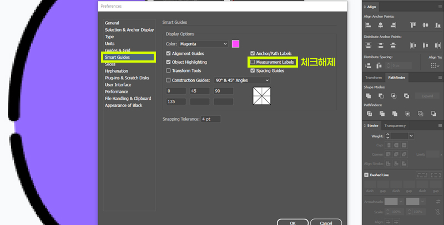Viewport: 444px width, 225px height.
Task: Click the Divide pathfinder icon
Action: [369, 114]
